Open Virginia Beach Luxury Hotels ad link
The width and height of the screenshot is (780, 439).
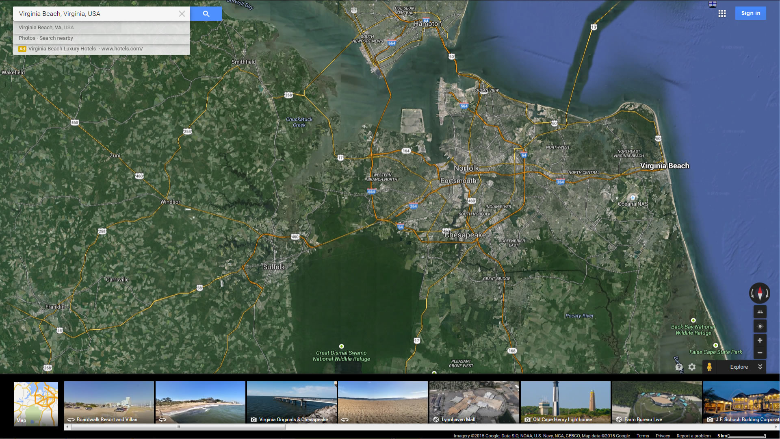tap(85, 49)
